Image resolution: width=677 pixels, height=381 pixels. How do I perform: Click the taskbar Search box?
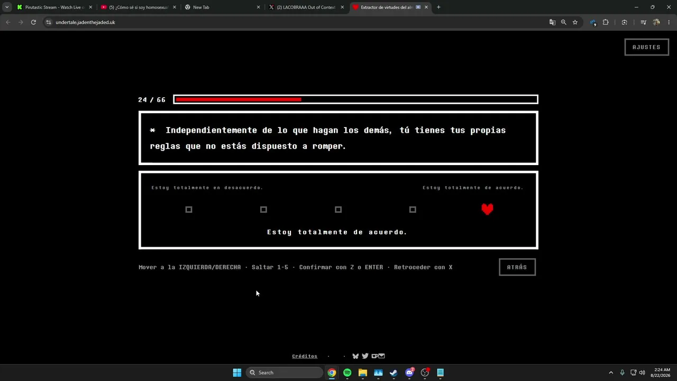coord(285,373)
